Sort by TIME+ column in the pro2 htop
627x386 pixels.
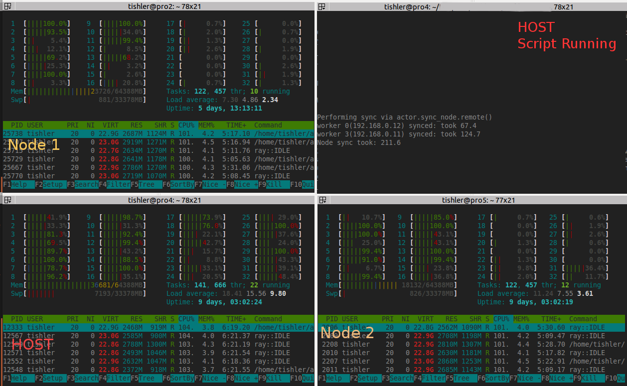point(236,125)
